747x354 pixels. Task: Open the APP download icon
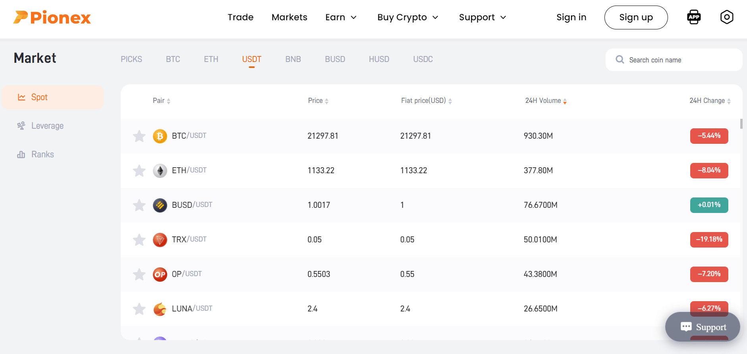click(x=694, y=17)
